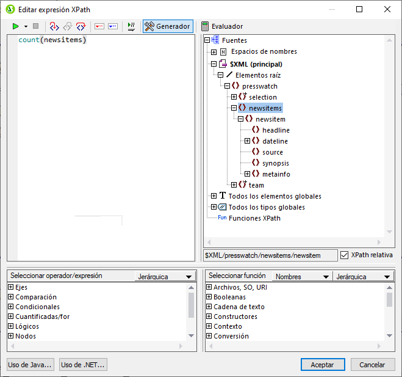Open the Nombres dropdown for functions
The width and height of the screenshot is (402, 377).
pos(301,277)
